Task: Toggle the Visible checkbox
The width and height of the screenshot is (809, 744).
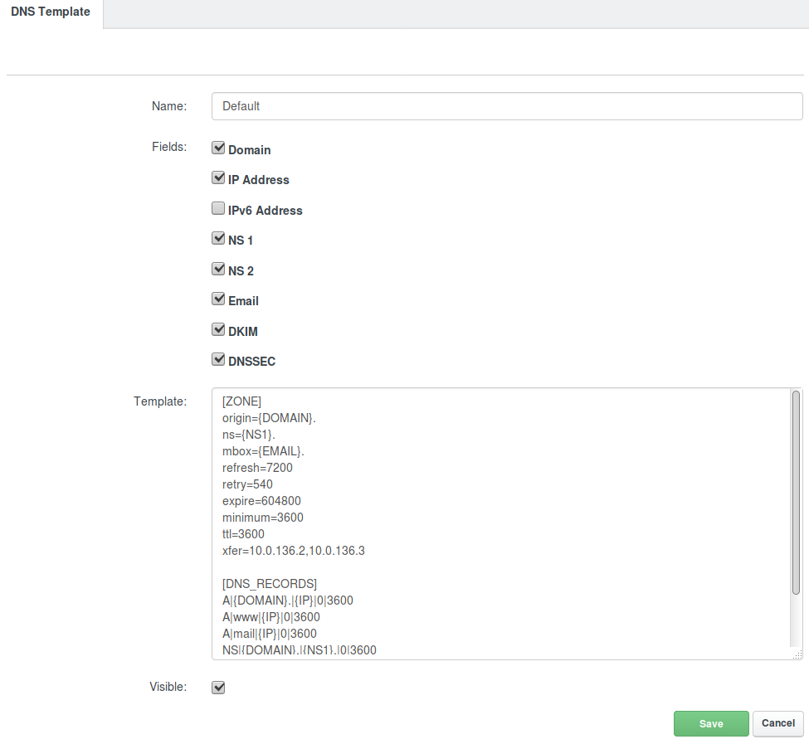Action: pos(218,688)
